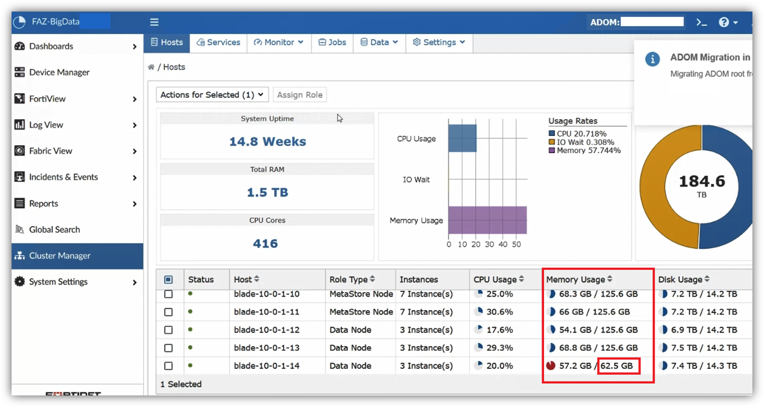Click orange IO Wait legend swatch
Viewport: 764px width, 407px height.
[x=552, y=142]
